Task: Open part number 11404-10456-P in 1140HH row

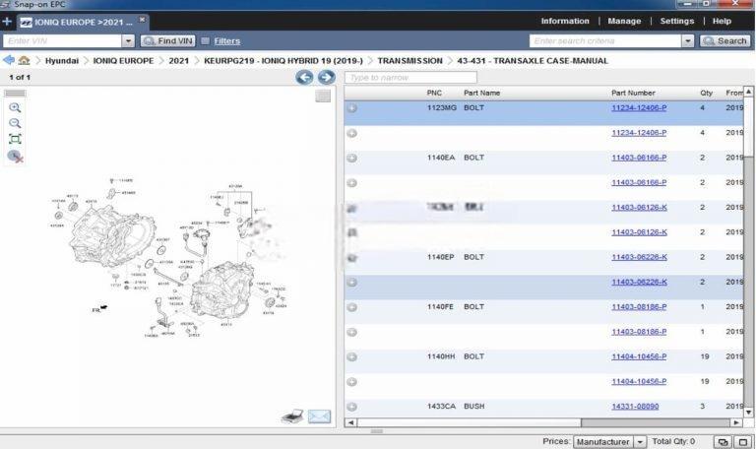Action: [x=639, y=356]
